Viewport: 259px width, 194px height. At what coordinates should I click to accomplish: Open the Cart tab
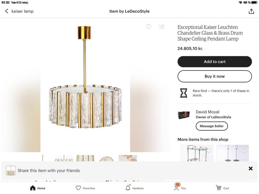pos(223,188)
